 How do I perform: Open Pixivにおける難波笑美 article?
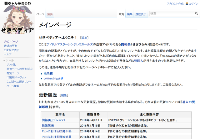coord(57,137)
